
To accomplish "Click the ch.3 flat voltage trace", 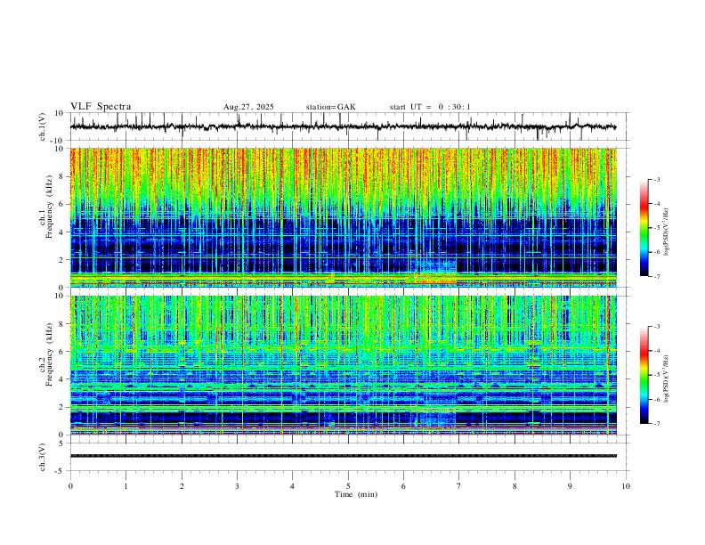I will coord(343,456).
